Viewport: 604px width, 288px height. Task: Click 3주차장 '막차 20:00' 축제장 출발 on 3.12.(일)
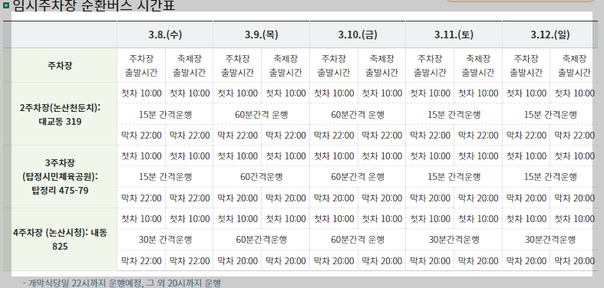pos(574,198)
